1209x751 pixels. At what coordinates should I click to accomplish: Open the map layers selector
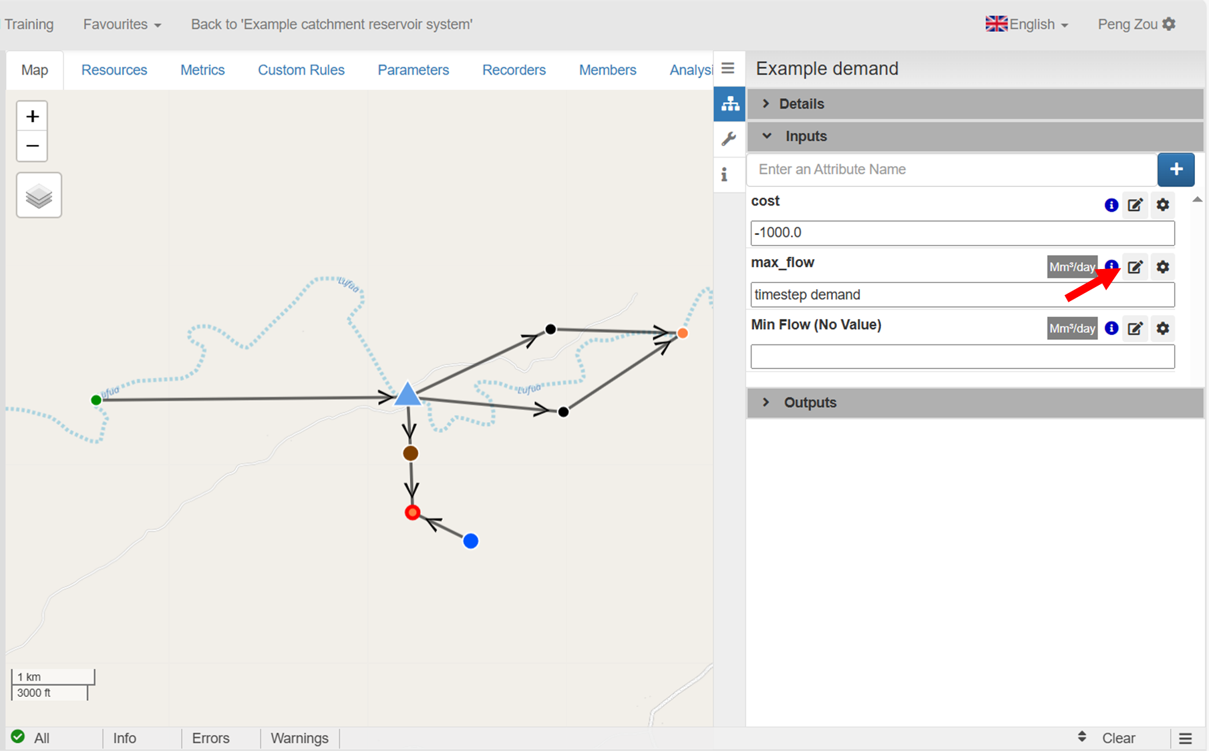pos(39,196)
